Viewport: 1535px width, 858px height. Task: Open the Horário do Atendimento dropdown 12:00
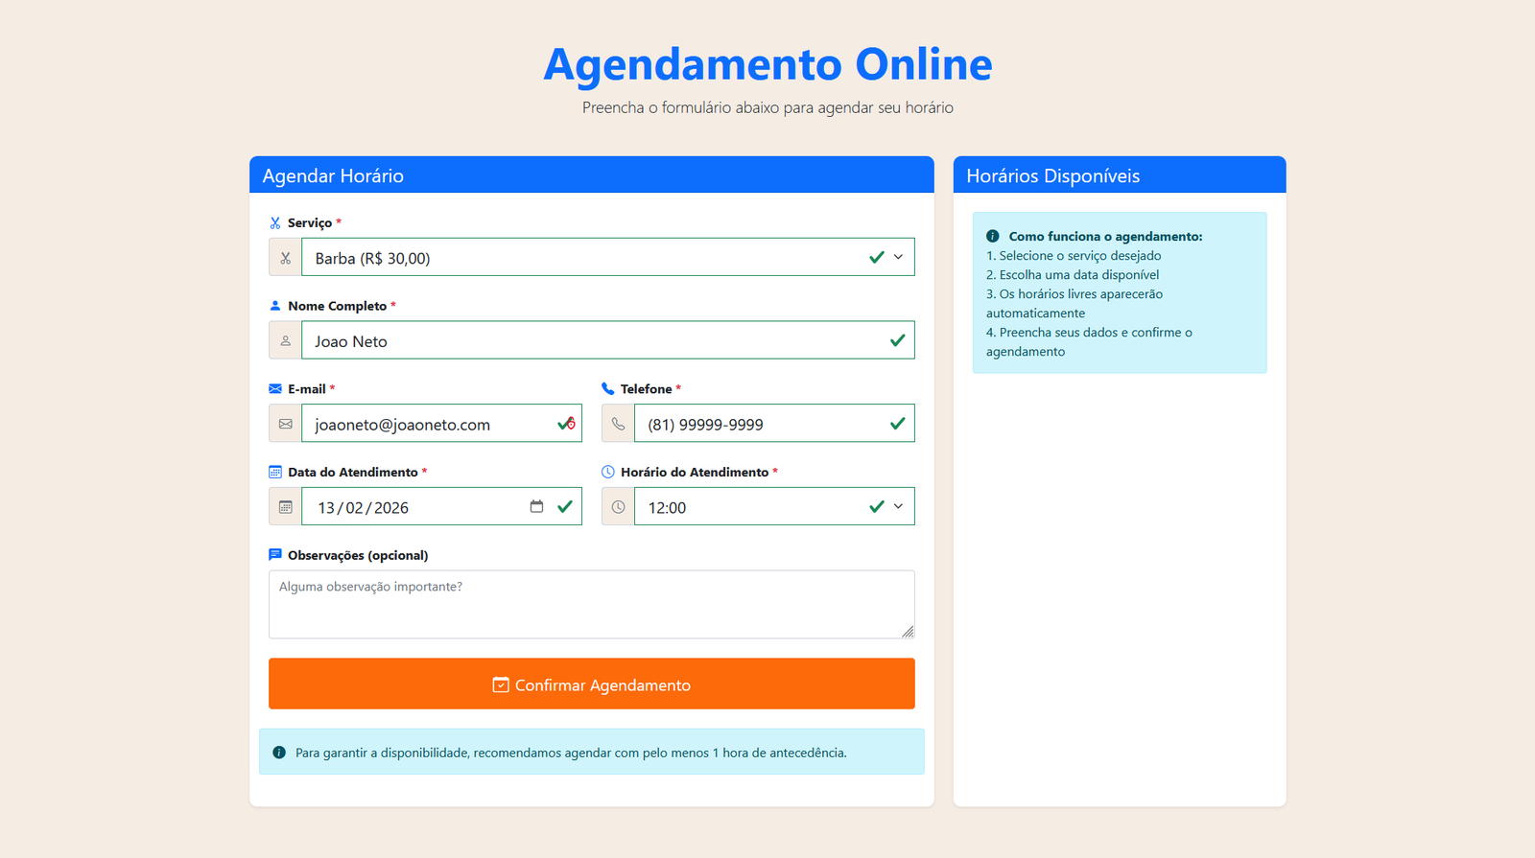pyautogui.click(x=774, y=506)
